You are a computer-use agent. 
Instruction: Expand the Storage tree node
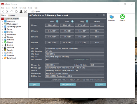(3, 37)
